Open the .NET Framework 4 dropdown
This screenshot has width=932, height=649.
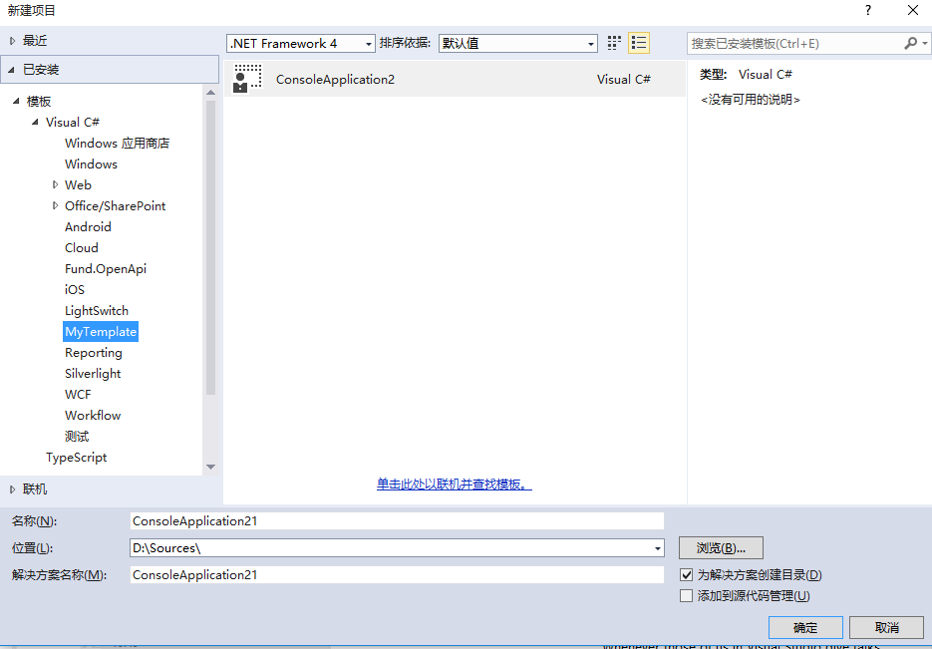pos(301,44)
